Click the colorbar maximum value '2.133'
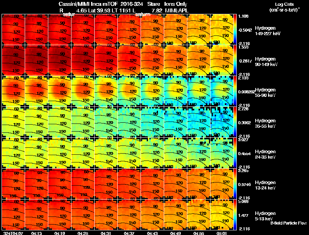This screenshot has height=235, width=309. [x=243, y=78]
